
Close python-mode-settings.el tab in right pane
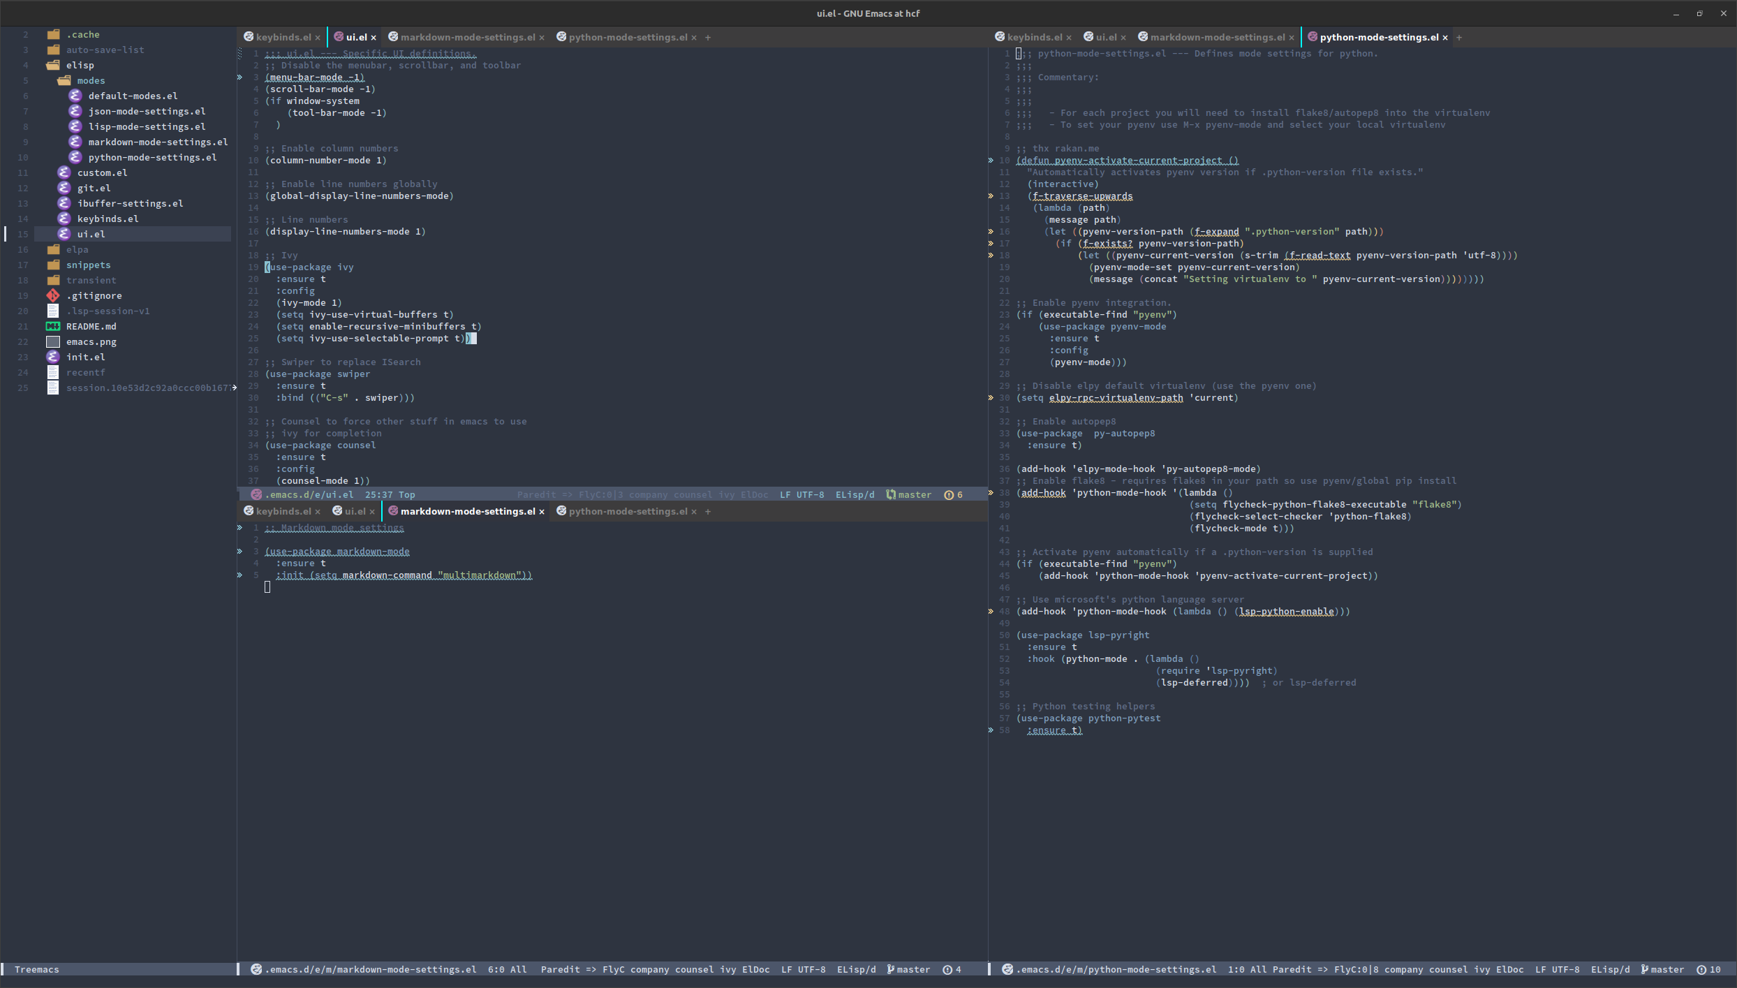coord(1445,38)
